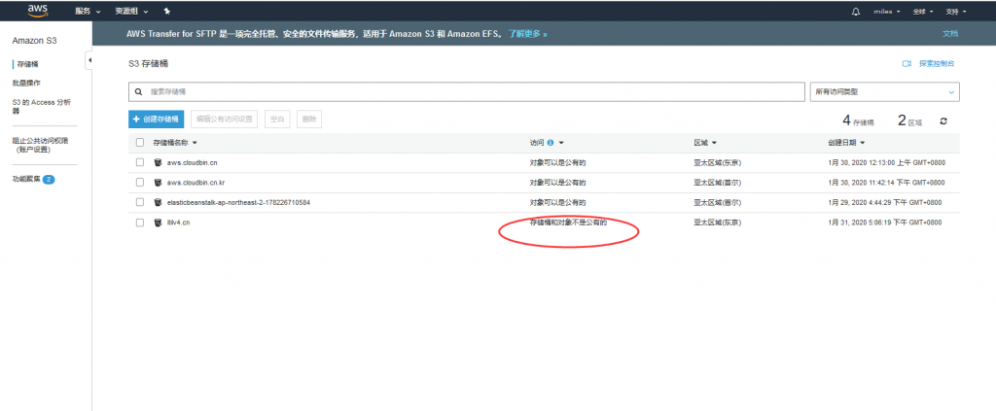The width and height of the screenshot is (996, 411).
Task: Open the notifications bell icon
Action: [x=856, y=12]
